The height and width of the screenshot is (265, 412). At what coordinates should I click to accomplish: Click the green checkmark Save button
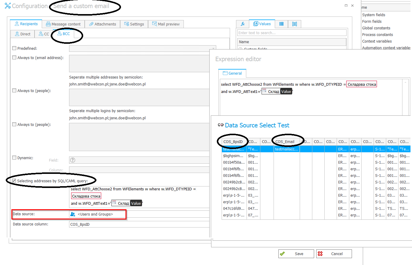tap(296, 254)
